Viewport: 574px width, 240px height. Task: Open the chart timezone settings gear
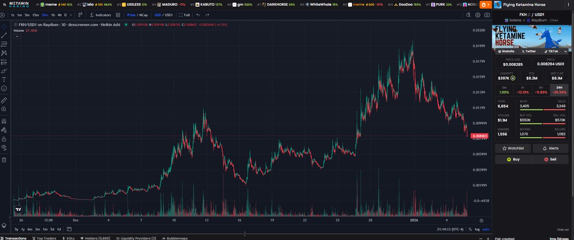click(482, 220)
